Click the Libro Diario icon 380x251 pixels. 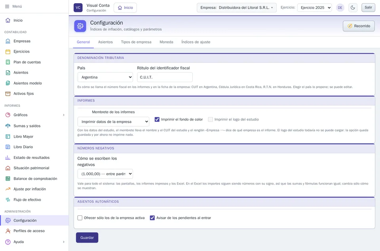[8, 147]
